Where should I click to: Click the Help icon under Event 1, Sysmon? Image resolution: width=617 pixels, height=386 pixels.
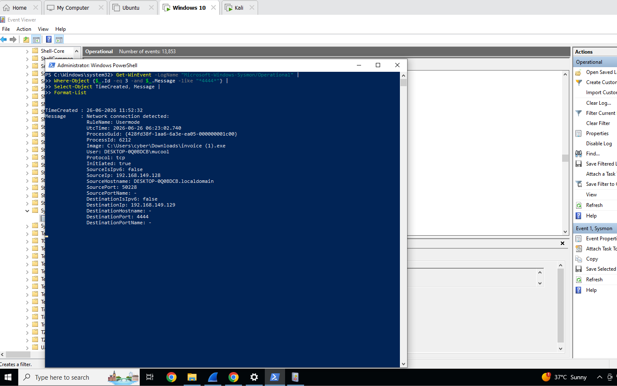(579, 290)
